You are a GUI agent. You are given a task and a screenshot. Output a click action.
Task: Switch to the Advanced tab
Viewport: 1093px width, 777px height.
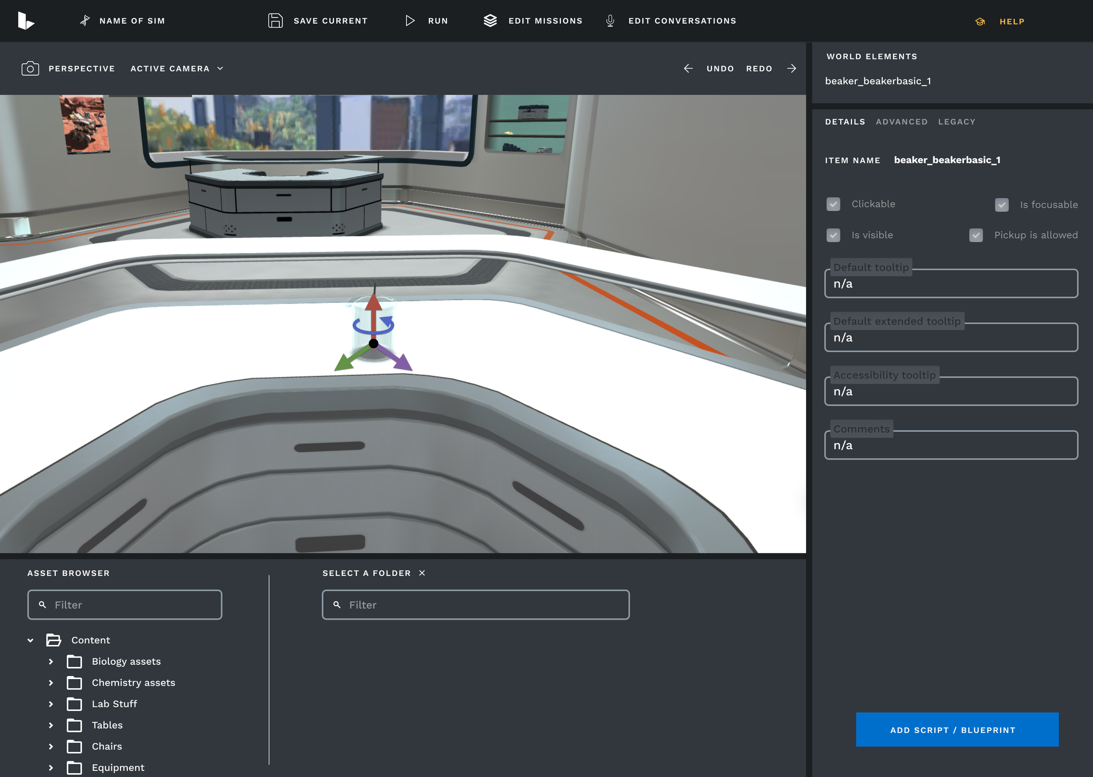click(x=902, y=121)
